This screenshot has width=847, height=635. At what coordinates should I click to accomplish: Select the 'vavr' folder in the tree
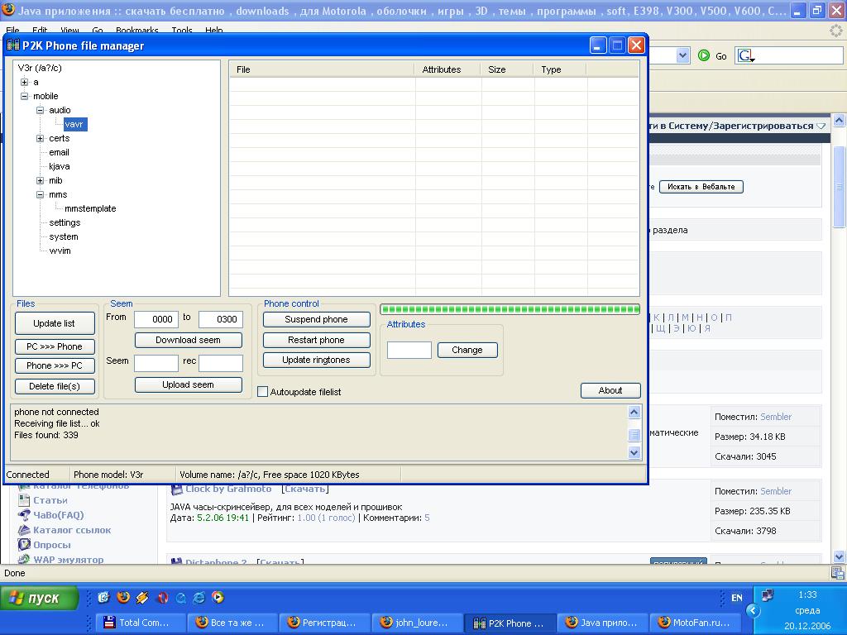pos(74,124)
